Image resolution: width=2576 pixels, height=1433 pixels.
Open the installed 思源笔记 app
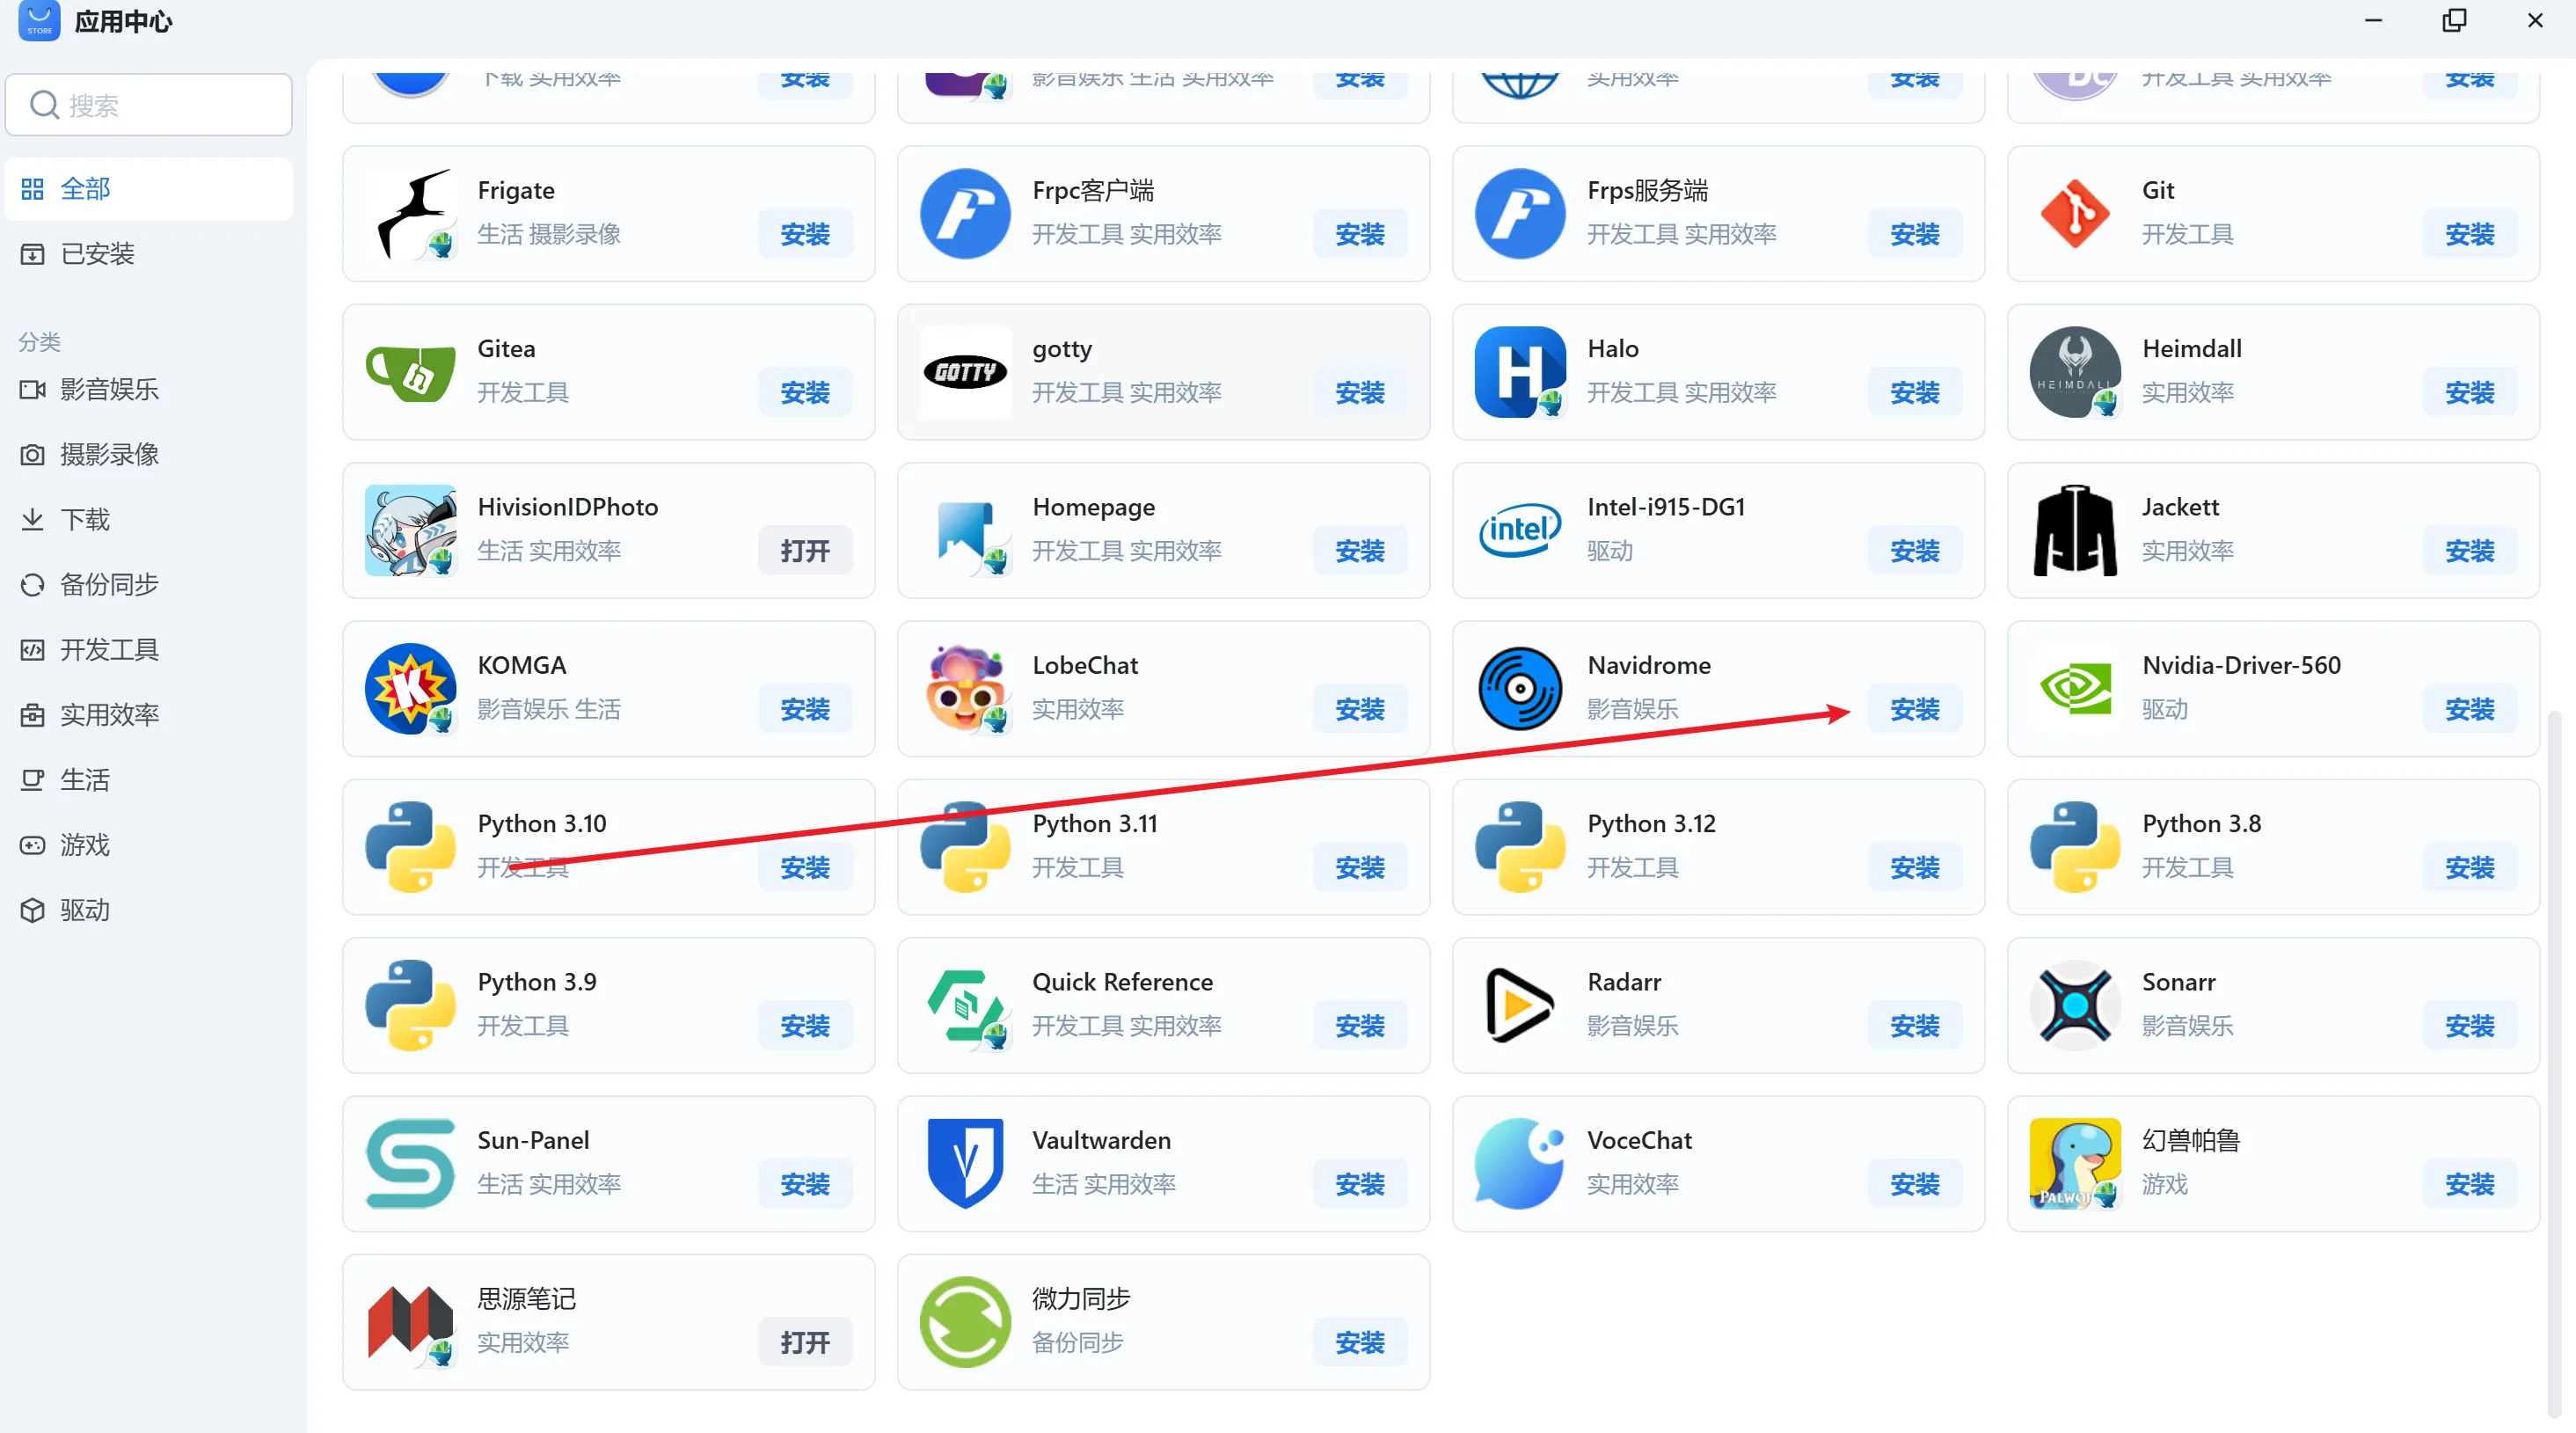coord(805,1343)
